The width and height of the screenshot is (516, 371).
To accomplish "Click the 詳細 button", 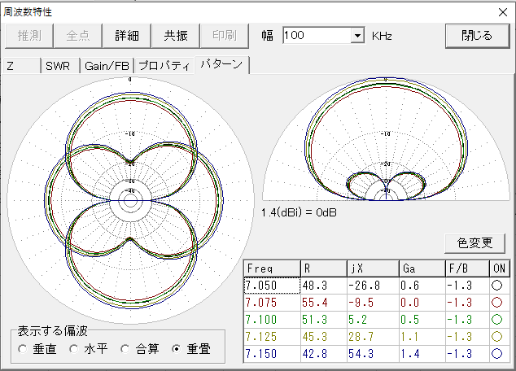I will 127,36.
